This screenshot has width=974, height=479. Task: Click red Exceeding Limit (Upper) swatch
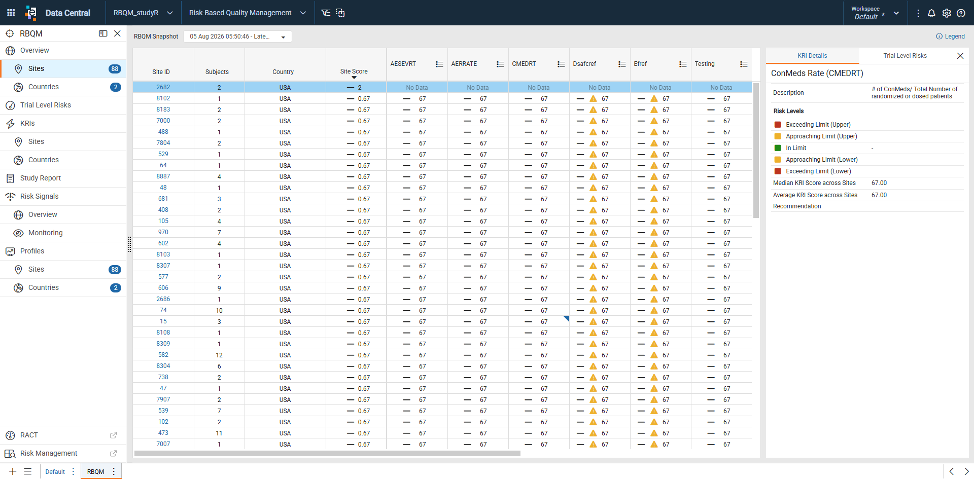coord(778,125)
